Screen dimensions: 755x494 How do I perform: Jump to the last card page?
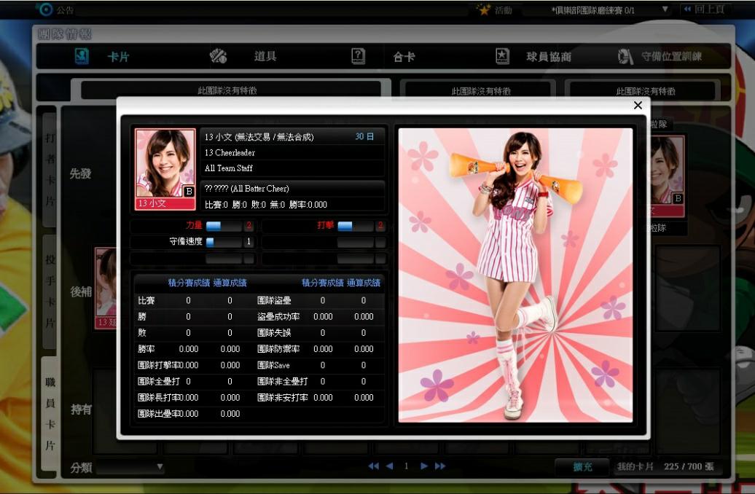pos(440,466)
